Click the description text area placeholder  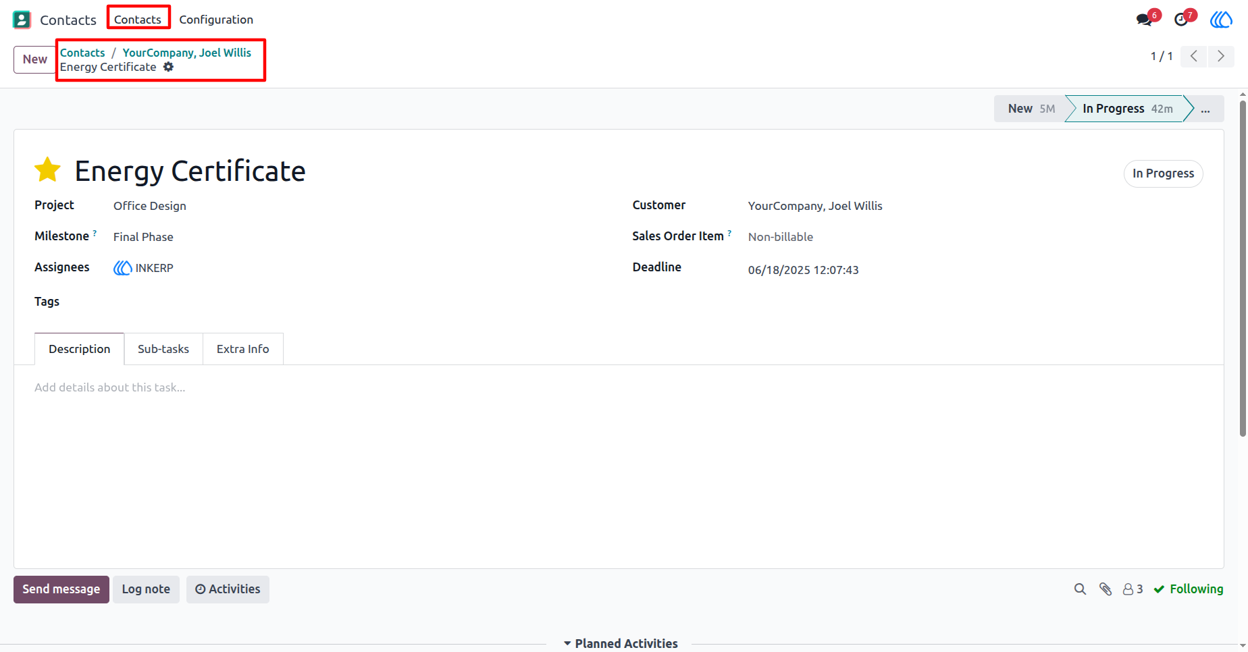(110, 387)
